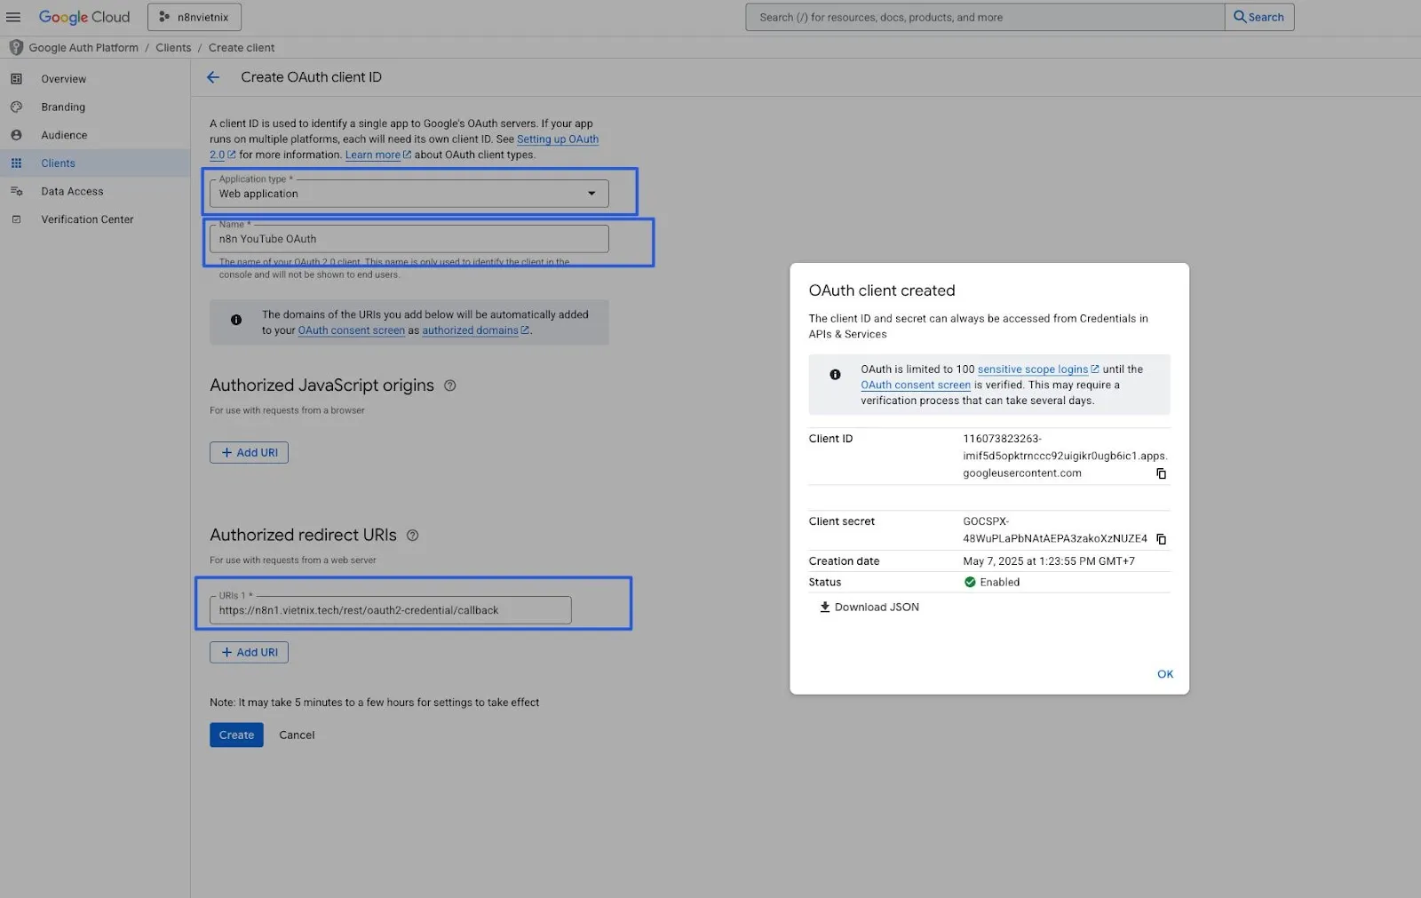1421x898 pixels.
Task: Open the authorized domains link
Action: tap(475, 330)
